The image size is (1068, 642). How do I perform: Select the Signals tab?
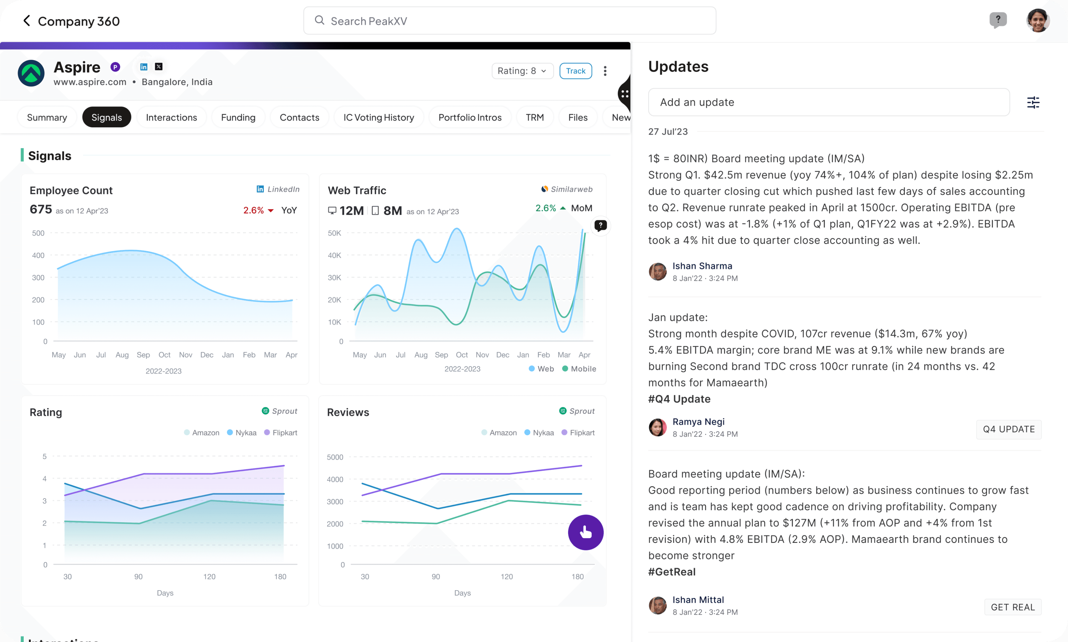click(106, 117)
